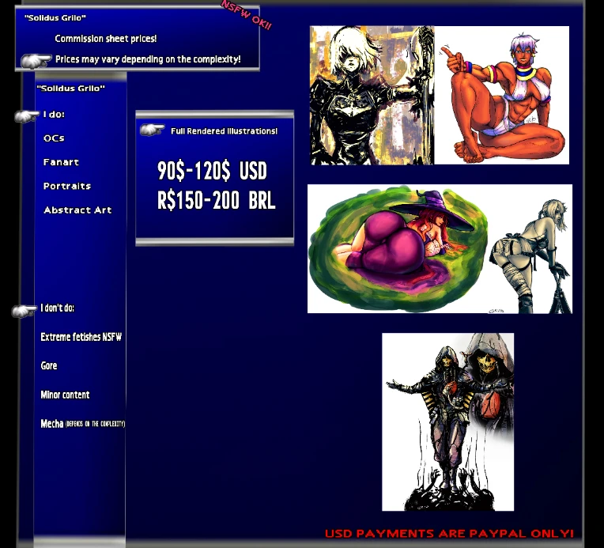Select 'Fanart' in the I do list
This screenshot has width=604, height=548.
click(61, 162)
